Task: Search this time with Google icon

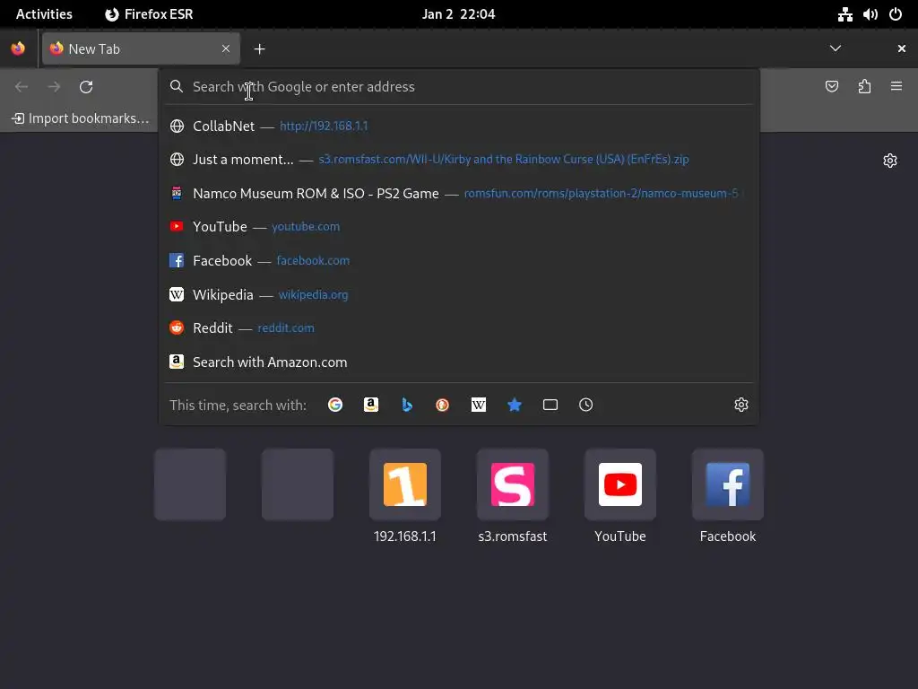Action: click(x=335, y=405)
